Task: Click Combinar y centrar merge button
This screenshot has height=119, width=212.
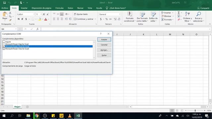Action: coord(84,19)
